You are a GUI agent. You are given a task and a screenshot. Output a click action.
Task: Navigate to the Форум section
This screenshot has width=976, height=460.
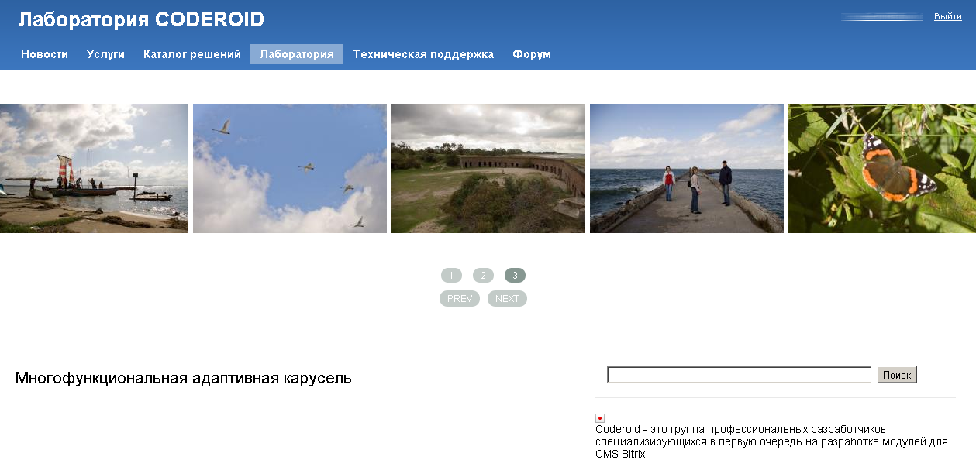(532, 54)
